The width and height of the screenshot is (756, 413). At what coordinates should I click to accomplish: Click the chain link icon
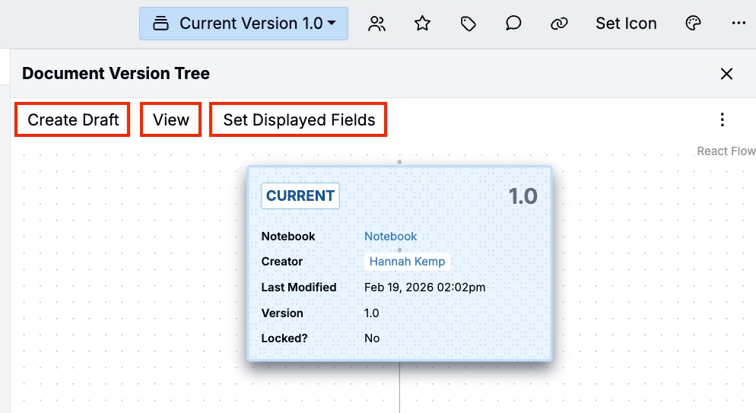559,24
